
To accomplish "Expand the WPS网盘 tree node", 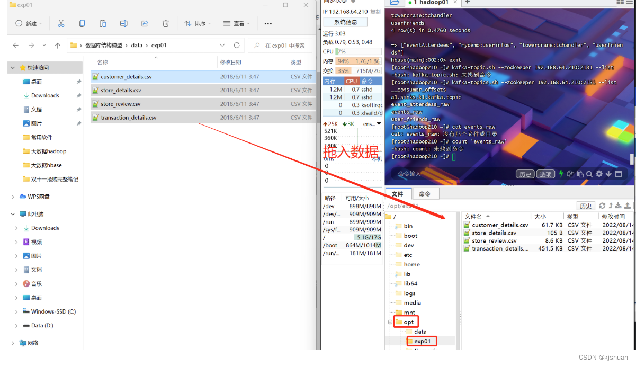I will [x=13, y=197].
